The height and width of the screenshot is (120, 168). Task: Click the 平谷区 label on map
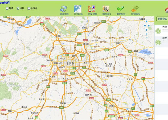click(117, 43)
